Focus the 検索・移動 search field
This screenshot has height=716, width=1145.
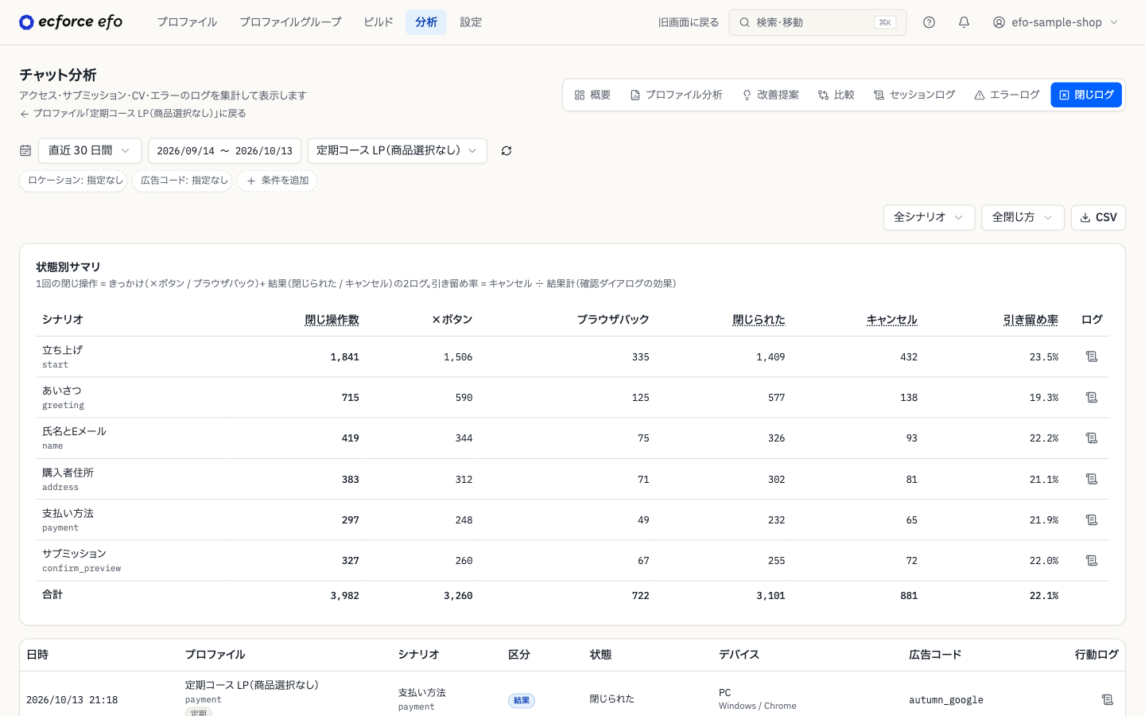pos(817,22)
